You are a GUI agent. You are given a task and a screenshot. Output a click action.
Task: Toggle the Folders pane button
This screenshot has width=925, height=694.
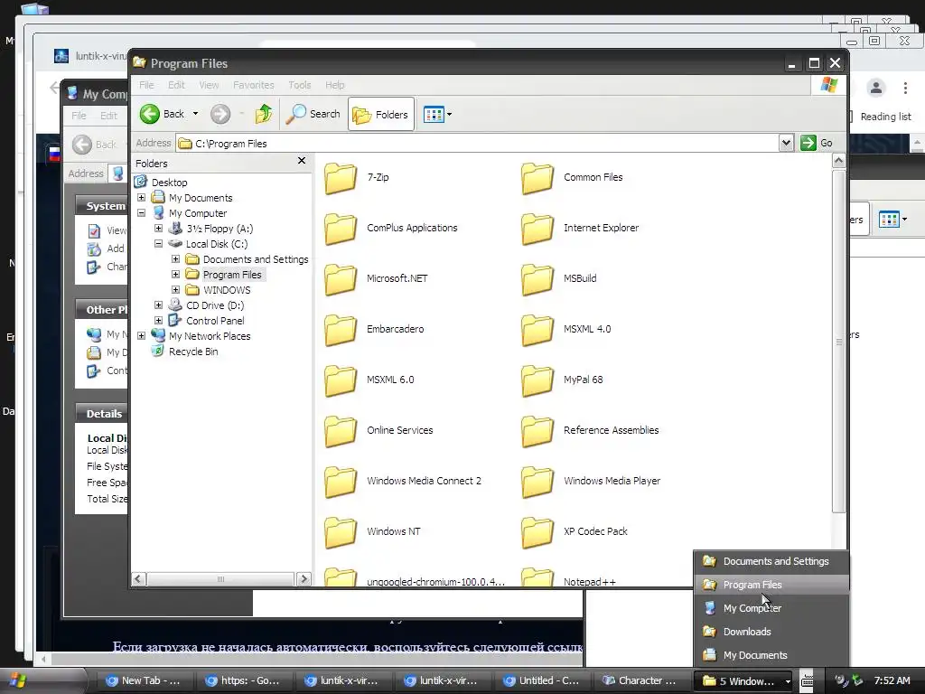(x=381, y=115)
